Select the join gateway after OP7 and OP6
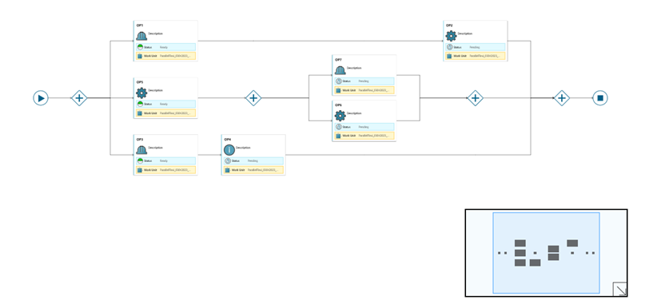Screen dimensions: 645x304 tap(475, 98)
